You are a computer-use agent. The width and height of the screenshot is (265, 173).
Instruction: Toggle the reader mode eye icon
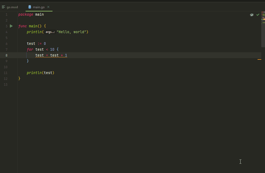(x=252, y=15)
